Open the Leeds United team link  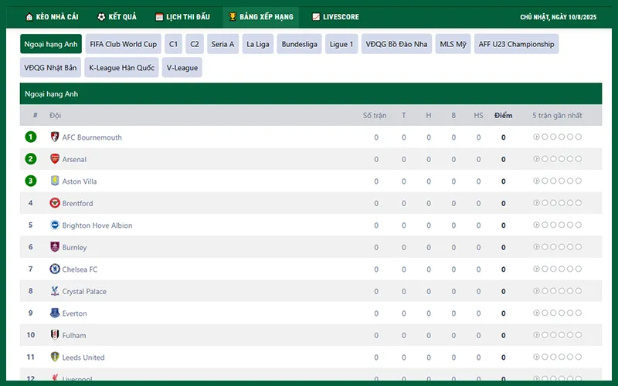83,357
